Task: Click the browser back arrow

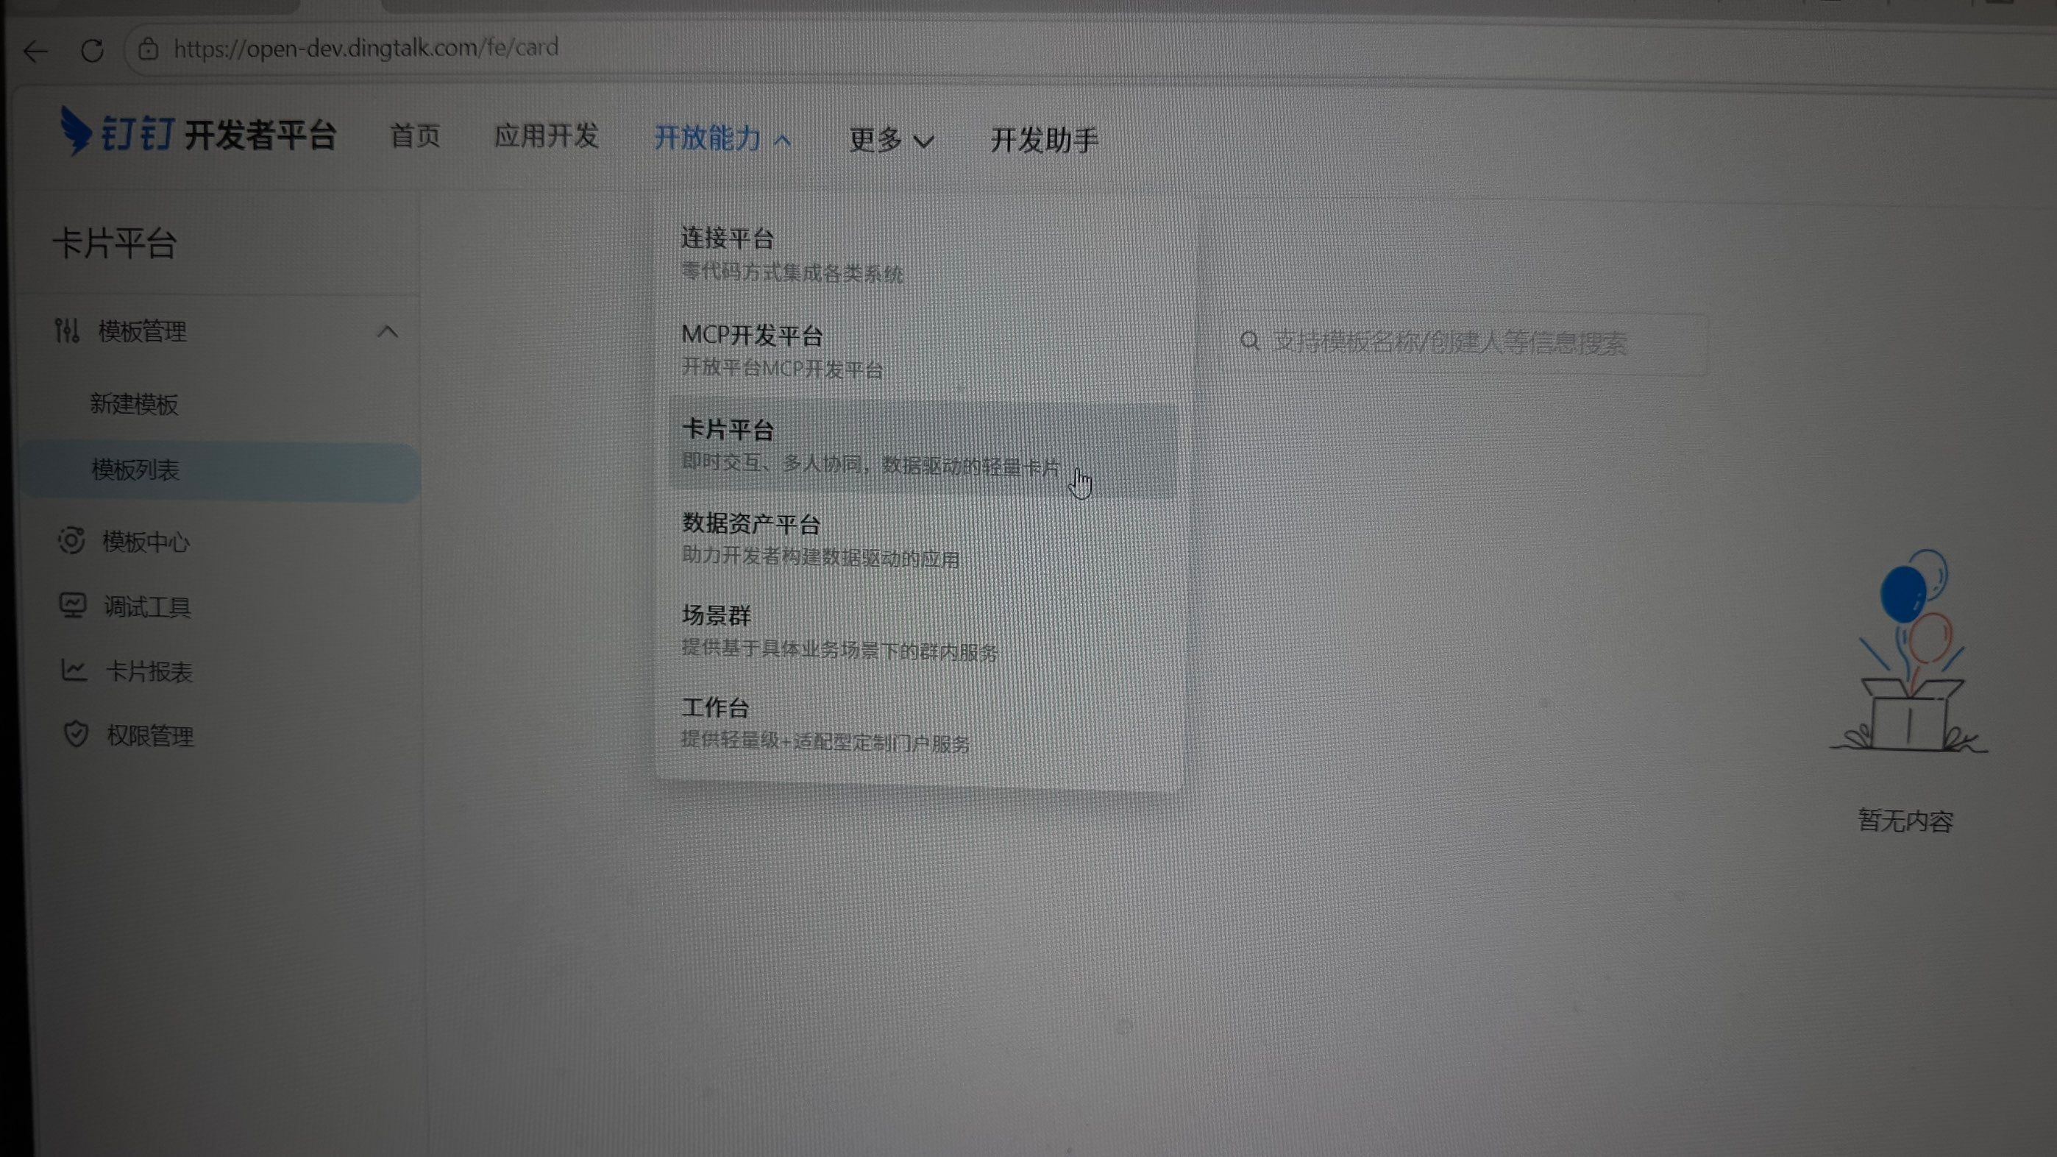Action: (x=36, y=52)
